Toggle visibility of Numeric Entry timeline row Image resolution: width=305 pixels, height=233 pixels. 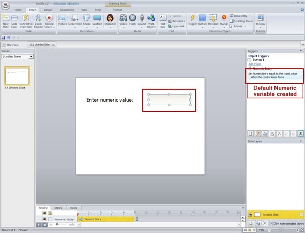pyautogui.click(x=44, y=219)
